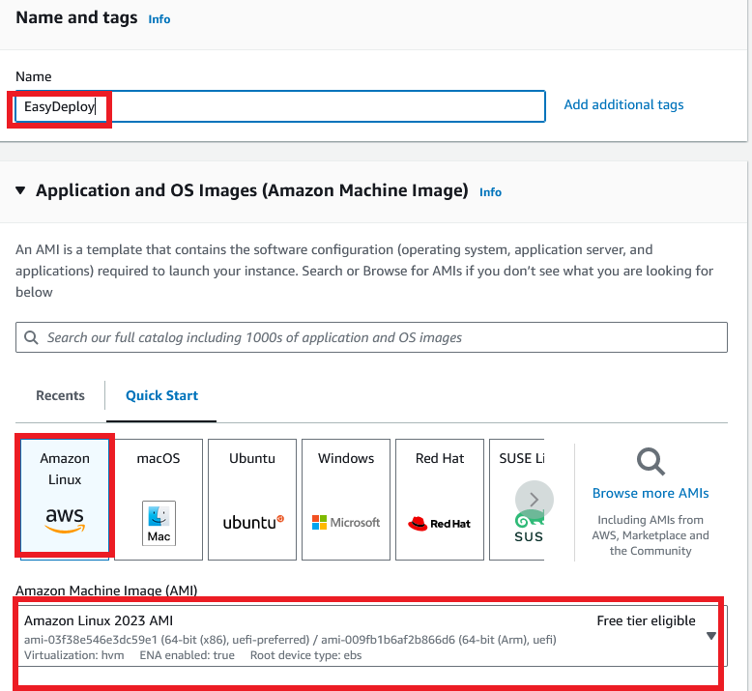Click the Root device type: ebs text

click(306, 655)
